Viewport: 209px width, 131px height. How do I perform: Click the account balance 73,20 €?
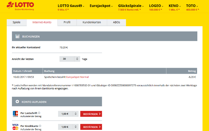click(x=64, y=47)
